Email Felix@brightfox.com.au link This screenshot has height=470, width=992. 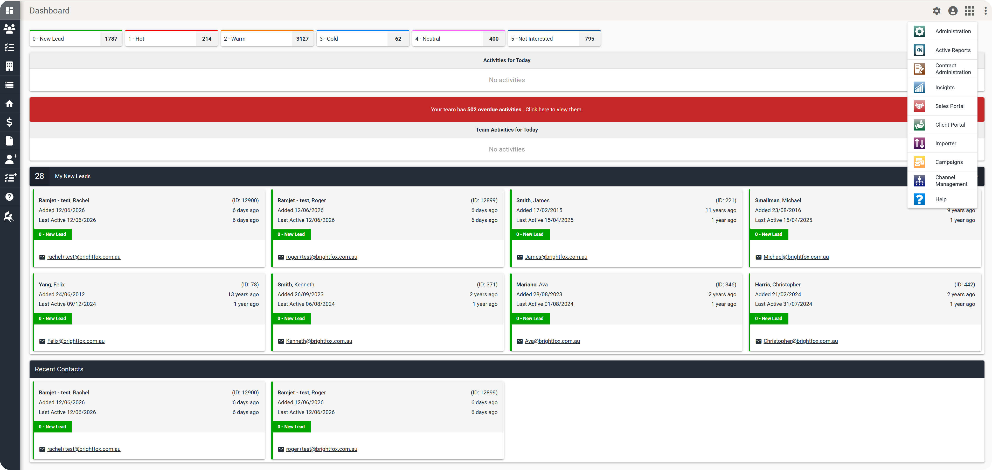tap(76, 341)
